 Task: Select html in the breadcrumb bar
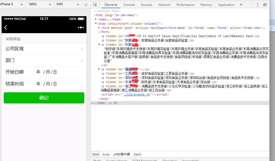96,154
